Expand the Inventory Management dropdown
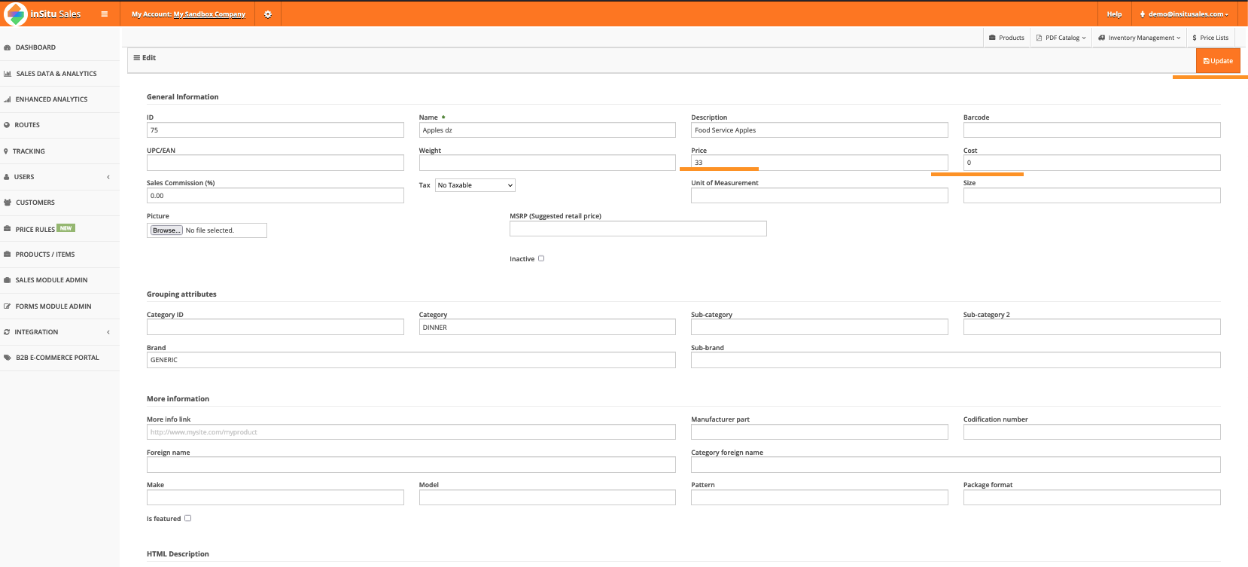Screen dimensions: 1248x567 1139,38
